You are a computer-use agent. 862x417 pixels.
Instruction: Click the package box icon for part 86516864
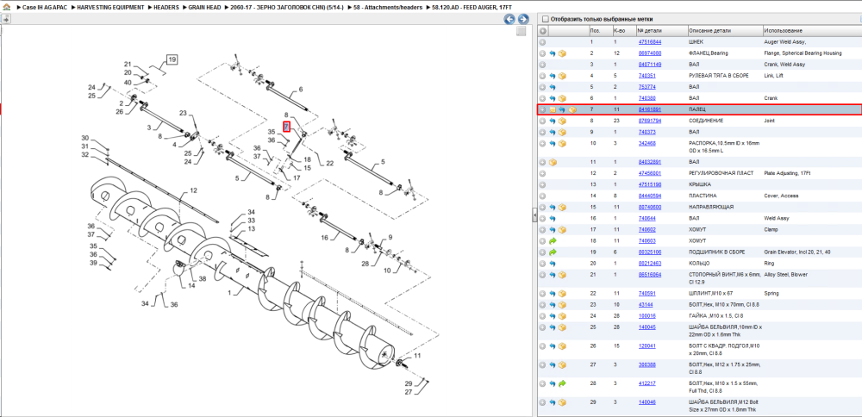(x=562, y=275)
